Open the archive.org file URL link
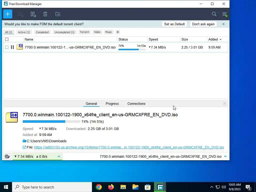Image resolution: width=256 pixels, height=192 pixels. click(x=129, y=147)
